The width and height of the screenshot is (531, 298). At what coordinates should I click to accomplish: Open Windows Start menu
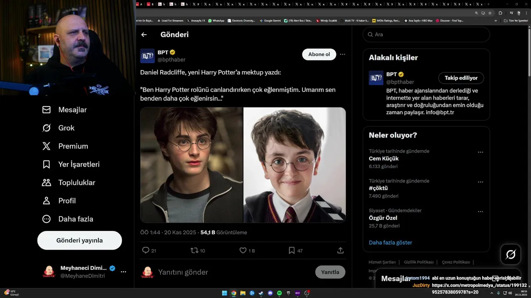224,293
